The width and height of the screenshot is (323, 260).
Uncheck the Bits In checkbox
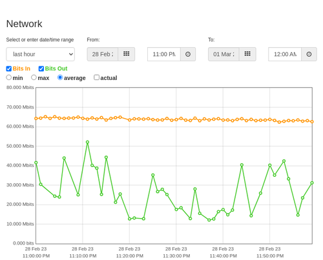point(9,68)
